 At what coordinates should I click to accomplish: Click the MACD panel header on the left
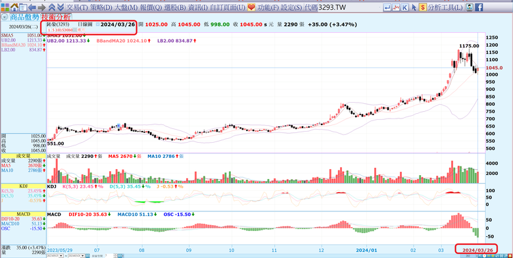(x=23, y=214)
